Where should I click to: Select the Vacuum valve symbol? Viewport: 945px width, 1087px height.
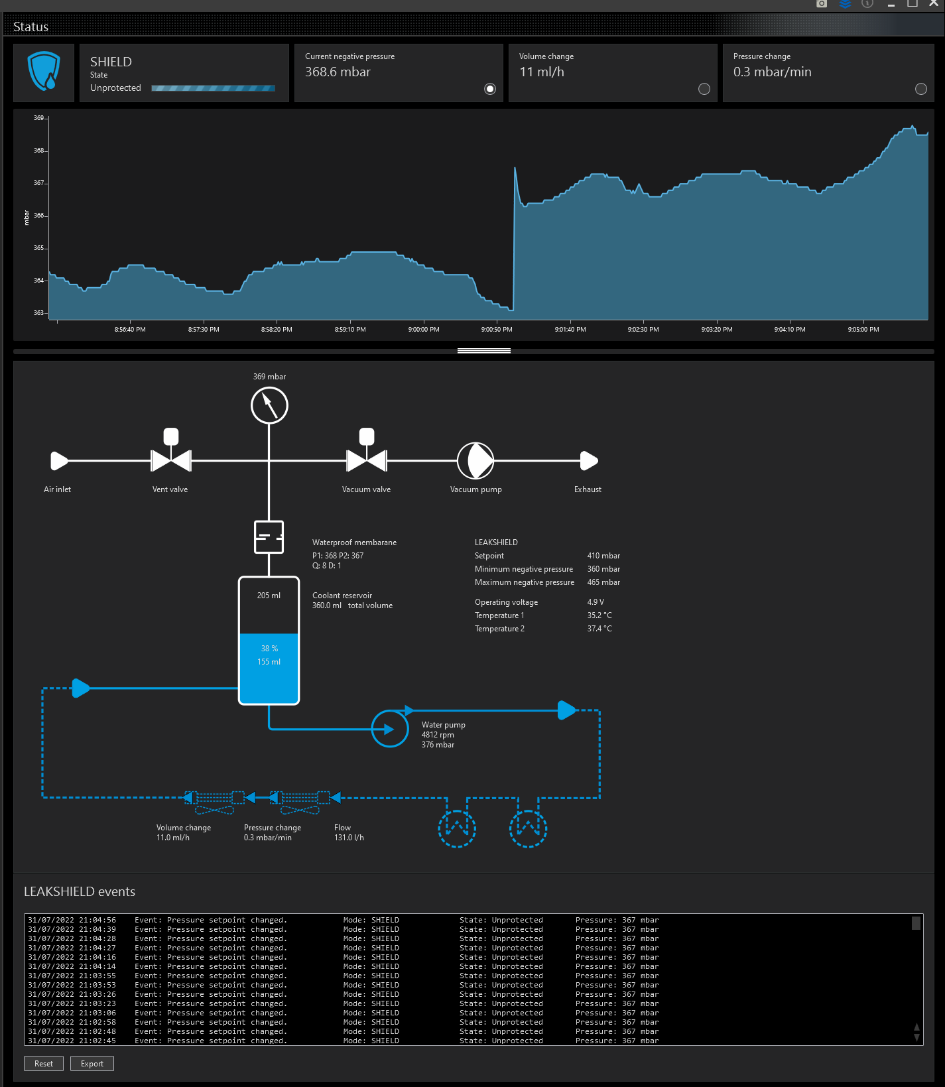[367, 459]
